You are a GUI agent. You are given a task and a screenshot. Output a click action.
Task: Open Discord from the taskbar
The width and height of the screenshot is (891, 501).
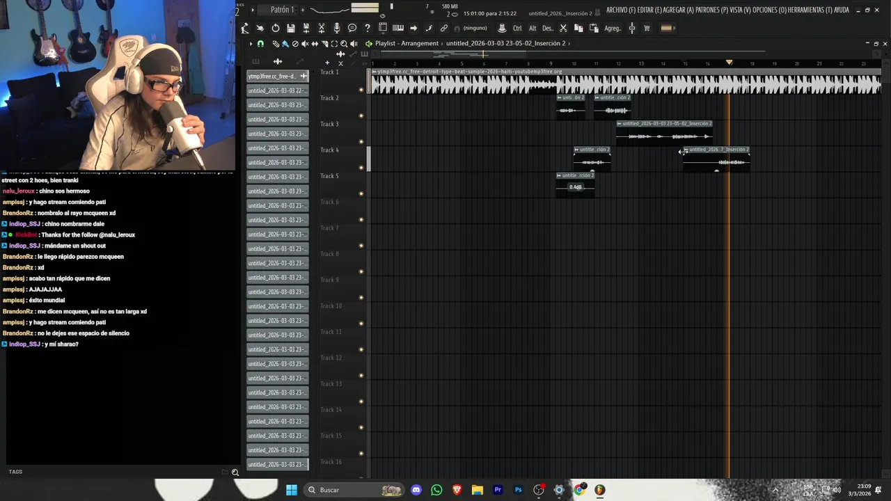(416, 490)
